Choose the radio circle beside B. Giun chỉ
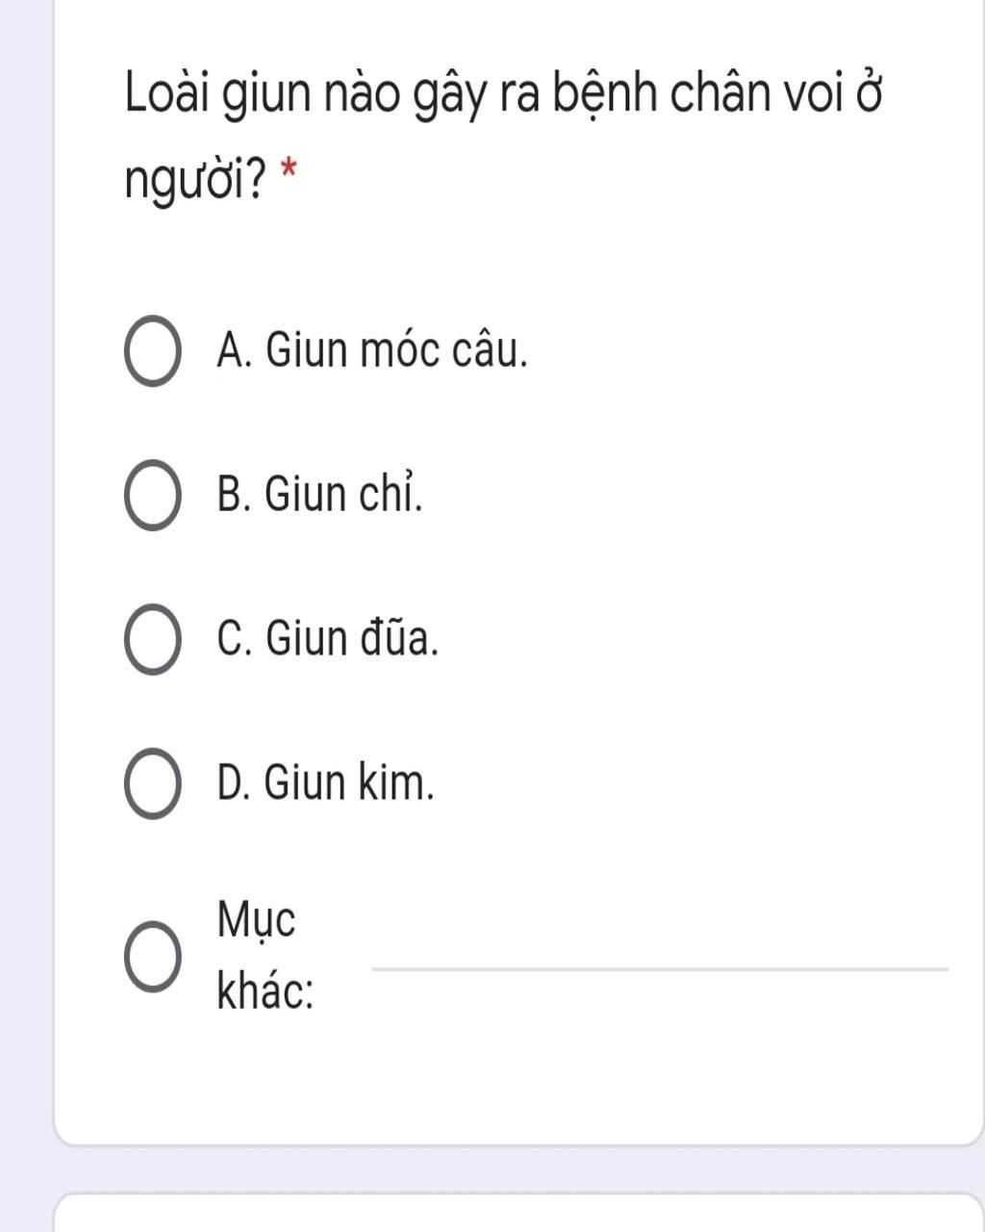 click(x=152, y=496)
